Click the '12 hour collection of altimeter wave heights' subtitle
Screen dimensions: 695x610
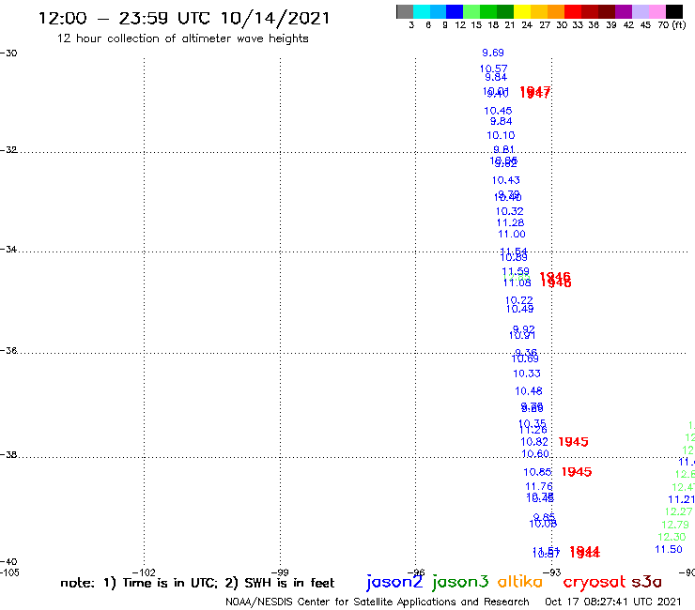coord(182,38)
